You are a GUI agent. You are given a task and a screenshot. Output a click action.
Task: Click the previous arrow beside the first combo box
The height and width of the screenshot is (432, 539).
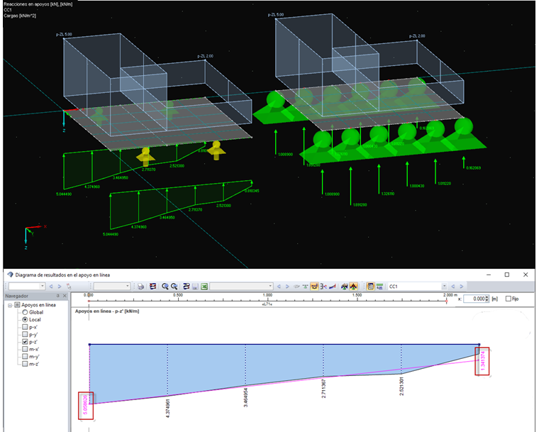[51, 286]
